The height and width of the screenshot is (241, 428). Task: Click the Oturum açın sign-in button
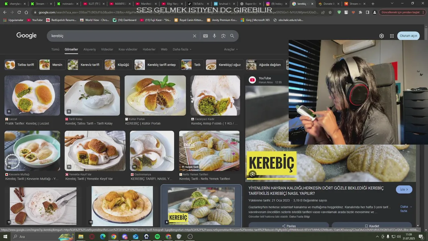coord(409,36)
